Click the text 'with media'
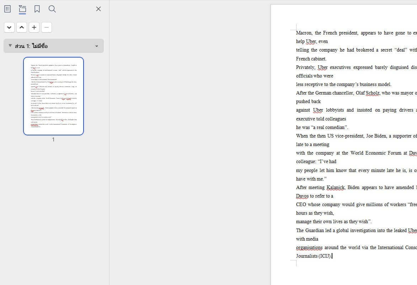Viewport: 417px width, 285px height. click(307, 239)
